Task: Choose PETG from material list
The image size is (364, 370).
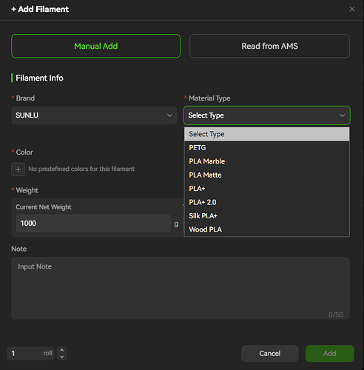Action: 267,148
